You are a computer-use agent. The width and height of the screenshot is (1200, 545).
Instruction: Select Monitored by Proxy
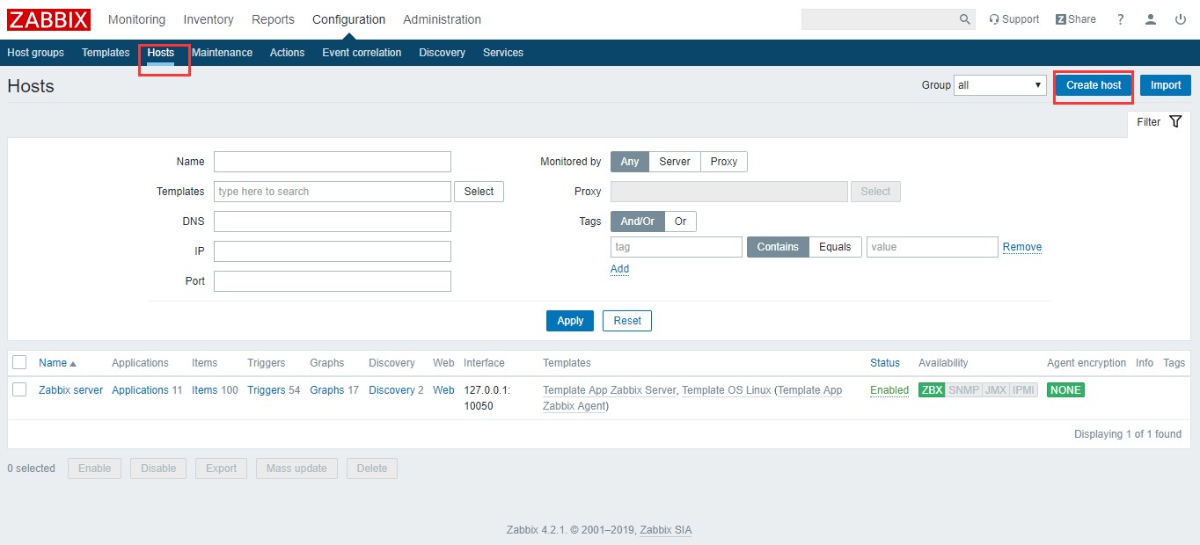(x=724, y=162)
